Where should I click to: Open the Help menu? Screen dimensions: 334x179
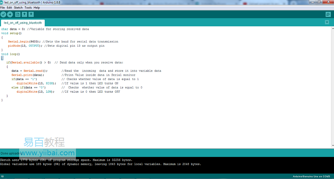click(x=37, y=8)
